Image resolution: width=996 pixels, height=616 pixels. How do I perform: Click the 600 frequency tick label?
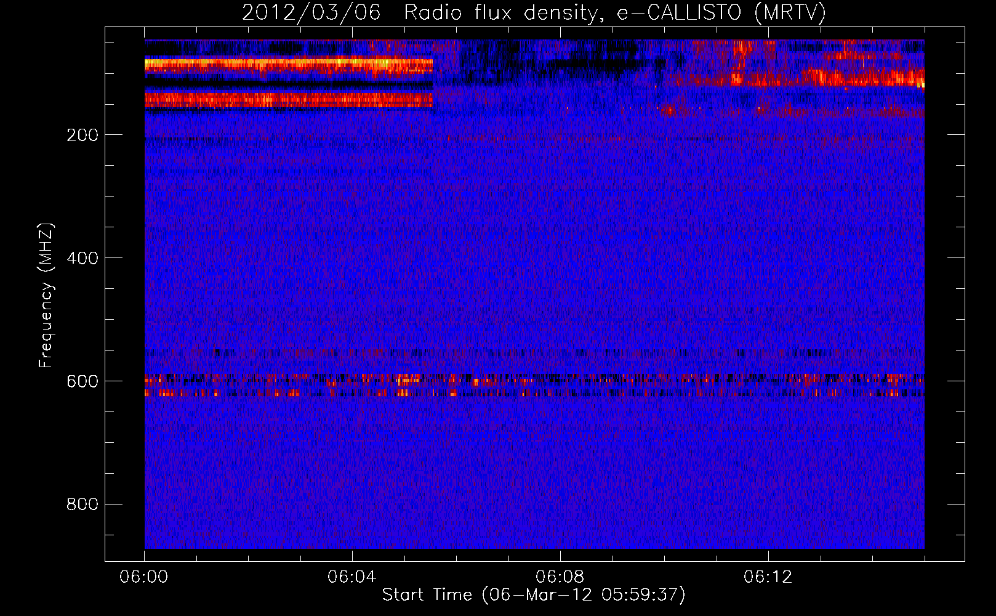[x=82, y=381]
